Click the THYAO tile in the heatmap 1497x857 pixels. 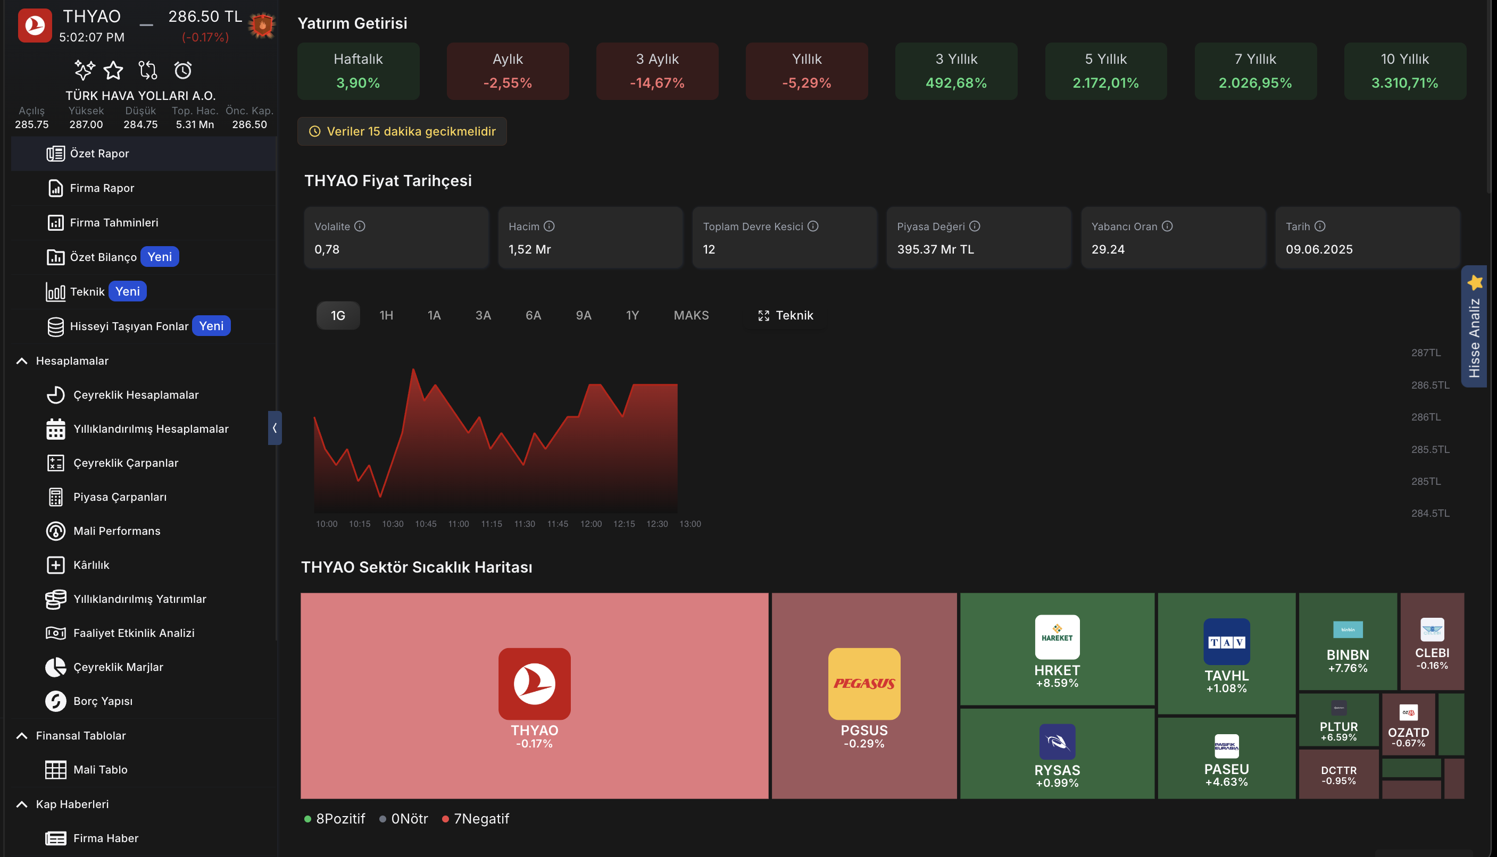[534, 696]
